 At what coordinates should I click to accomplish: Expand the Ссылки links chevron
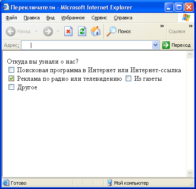tap(191, 26)
